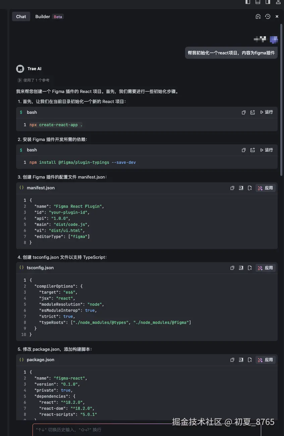
Task: Add manifest.json code to new file
Action: coord(250,188)
